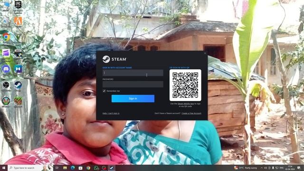
Task: Close the Steam sign-in dialog
Action: 205,53
